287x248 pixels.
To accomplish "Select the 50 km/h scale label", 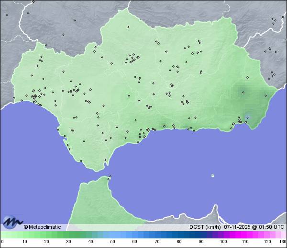I will tap(112, 242).
